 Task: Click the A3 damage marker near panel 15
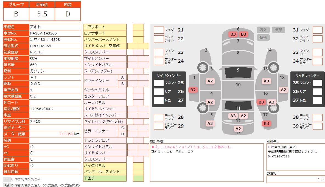266,81
